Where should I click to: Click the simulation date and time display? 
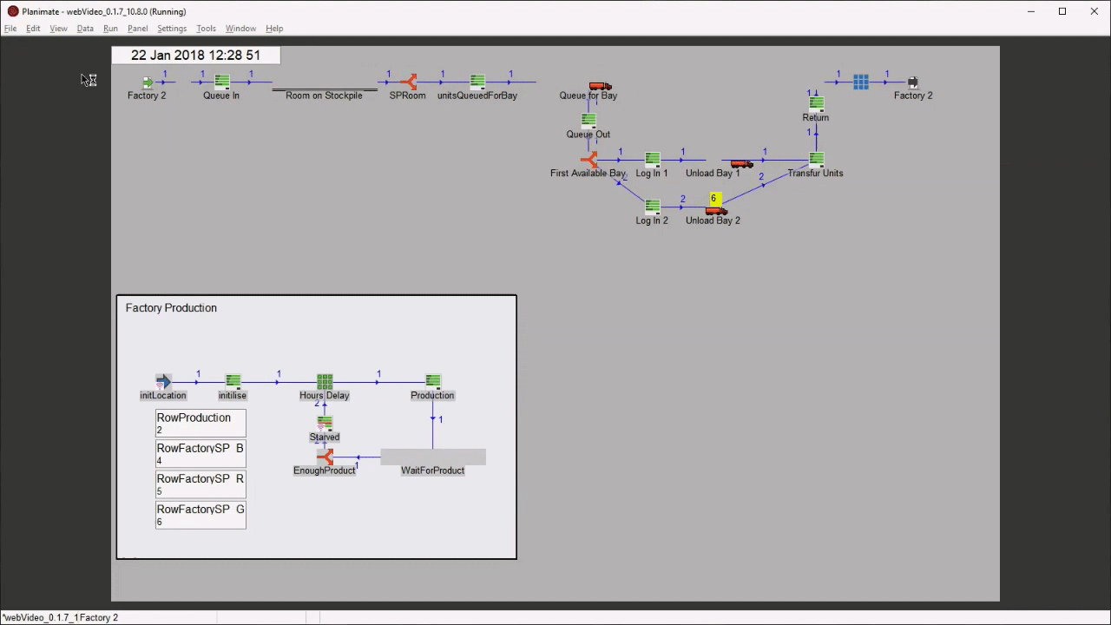[195, 56]
